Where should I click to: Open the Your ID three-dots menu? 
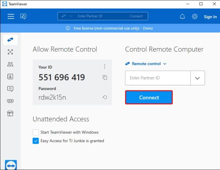pos(105,67)
